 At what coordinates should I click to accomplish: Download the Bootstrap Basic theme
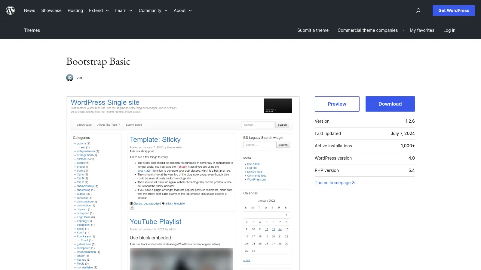(x=390, y=104)
